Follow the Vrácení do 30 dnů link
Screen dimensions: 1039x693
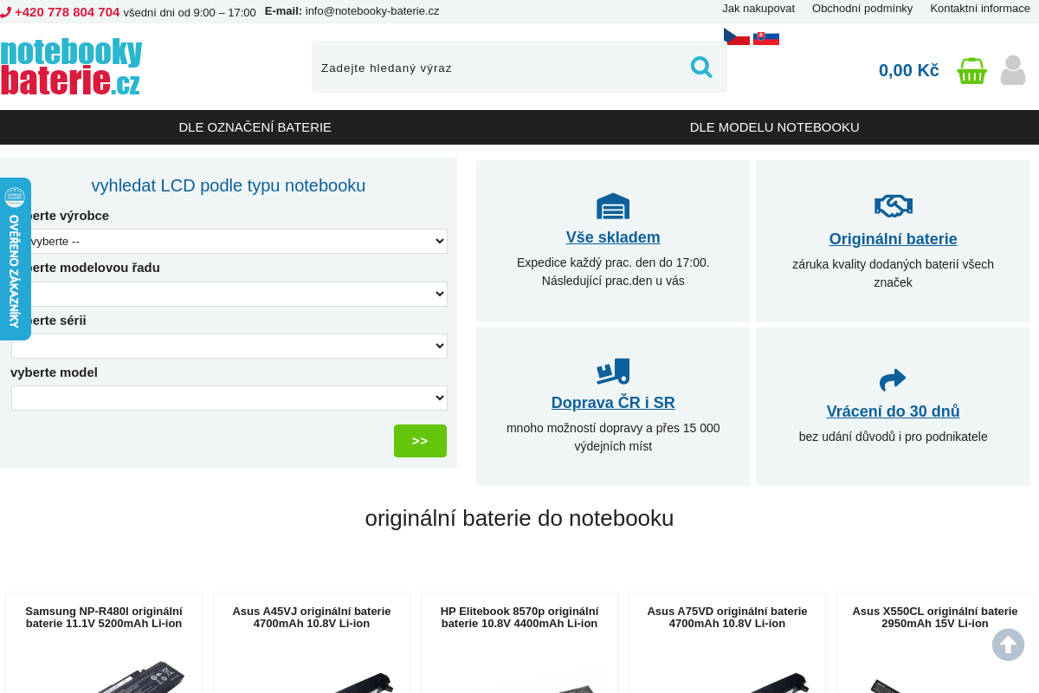894,411
